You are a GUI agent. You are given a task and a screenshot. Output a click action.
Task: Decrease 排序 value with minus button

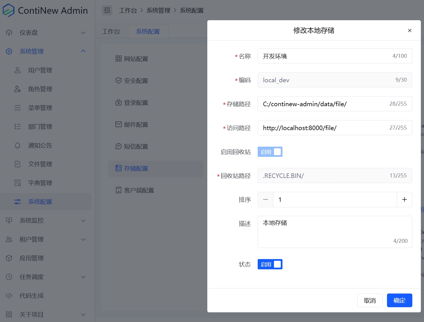coord(265,200)
